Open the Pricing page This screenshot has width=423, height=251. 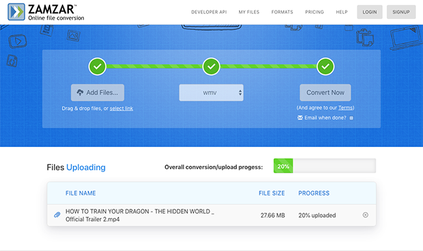pos(314,12)
